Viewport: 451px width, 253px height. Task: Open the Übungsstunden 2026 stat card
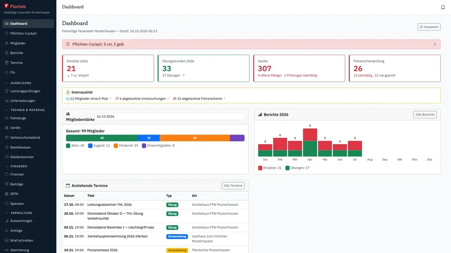203,68
